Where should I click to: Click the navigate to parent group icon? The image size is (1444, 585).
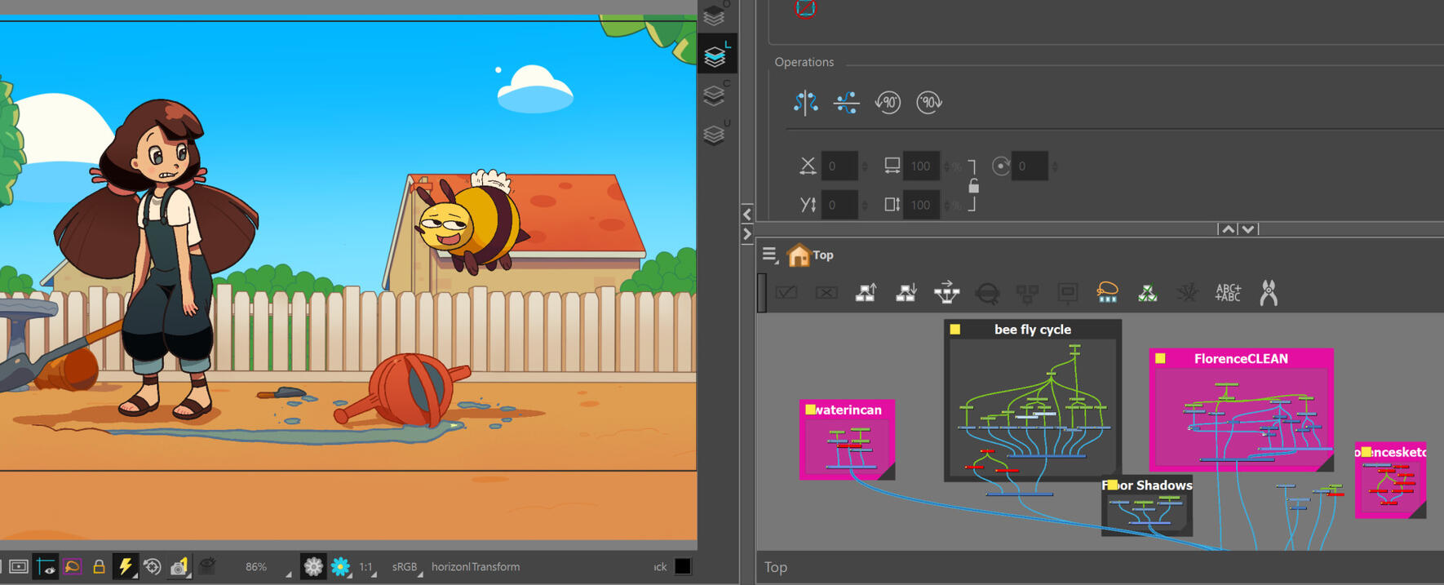pyautogui.click(x=866, y=292)
